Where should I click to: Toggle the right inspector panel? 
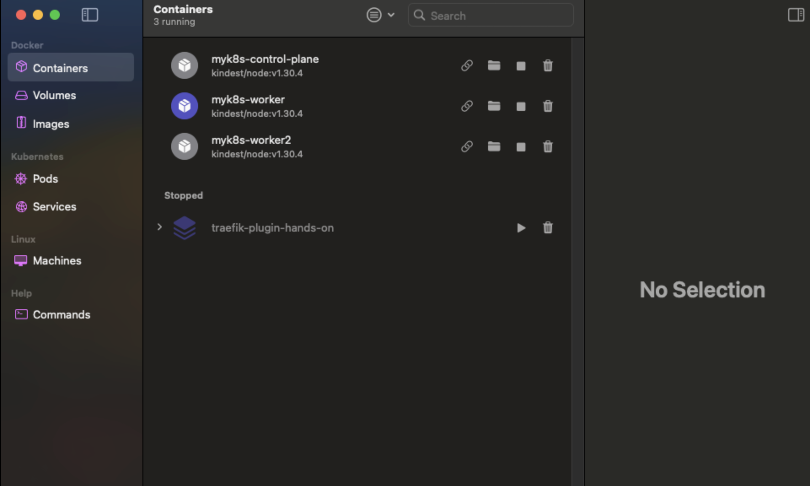click(796, 15)
